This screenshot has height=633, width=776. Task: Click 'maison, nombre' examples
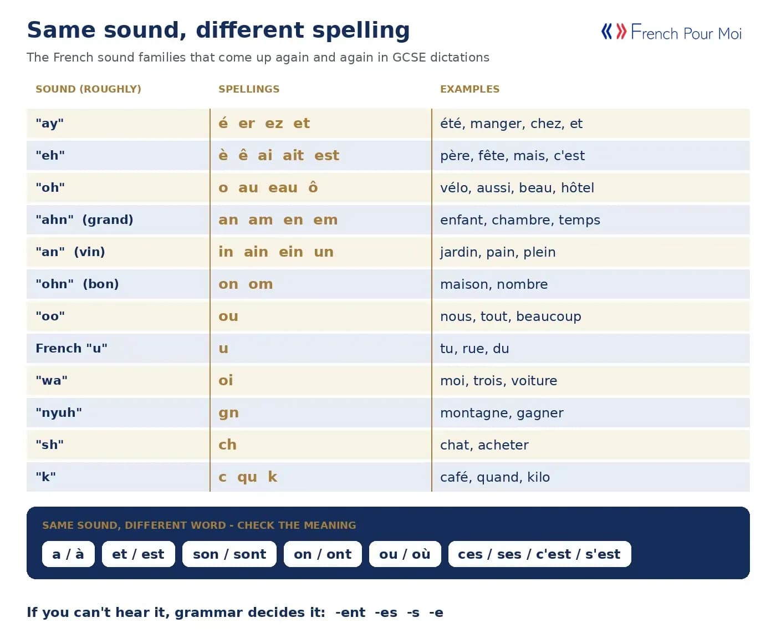[494, 284]
